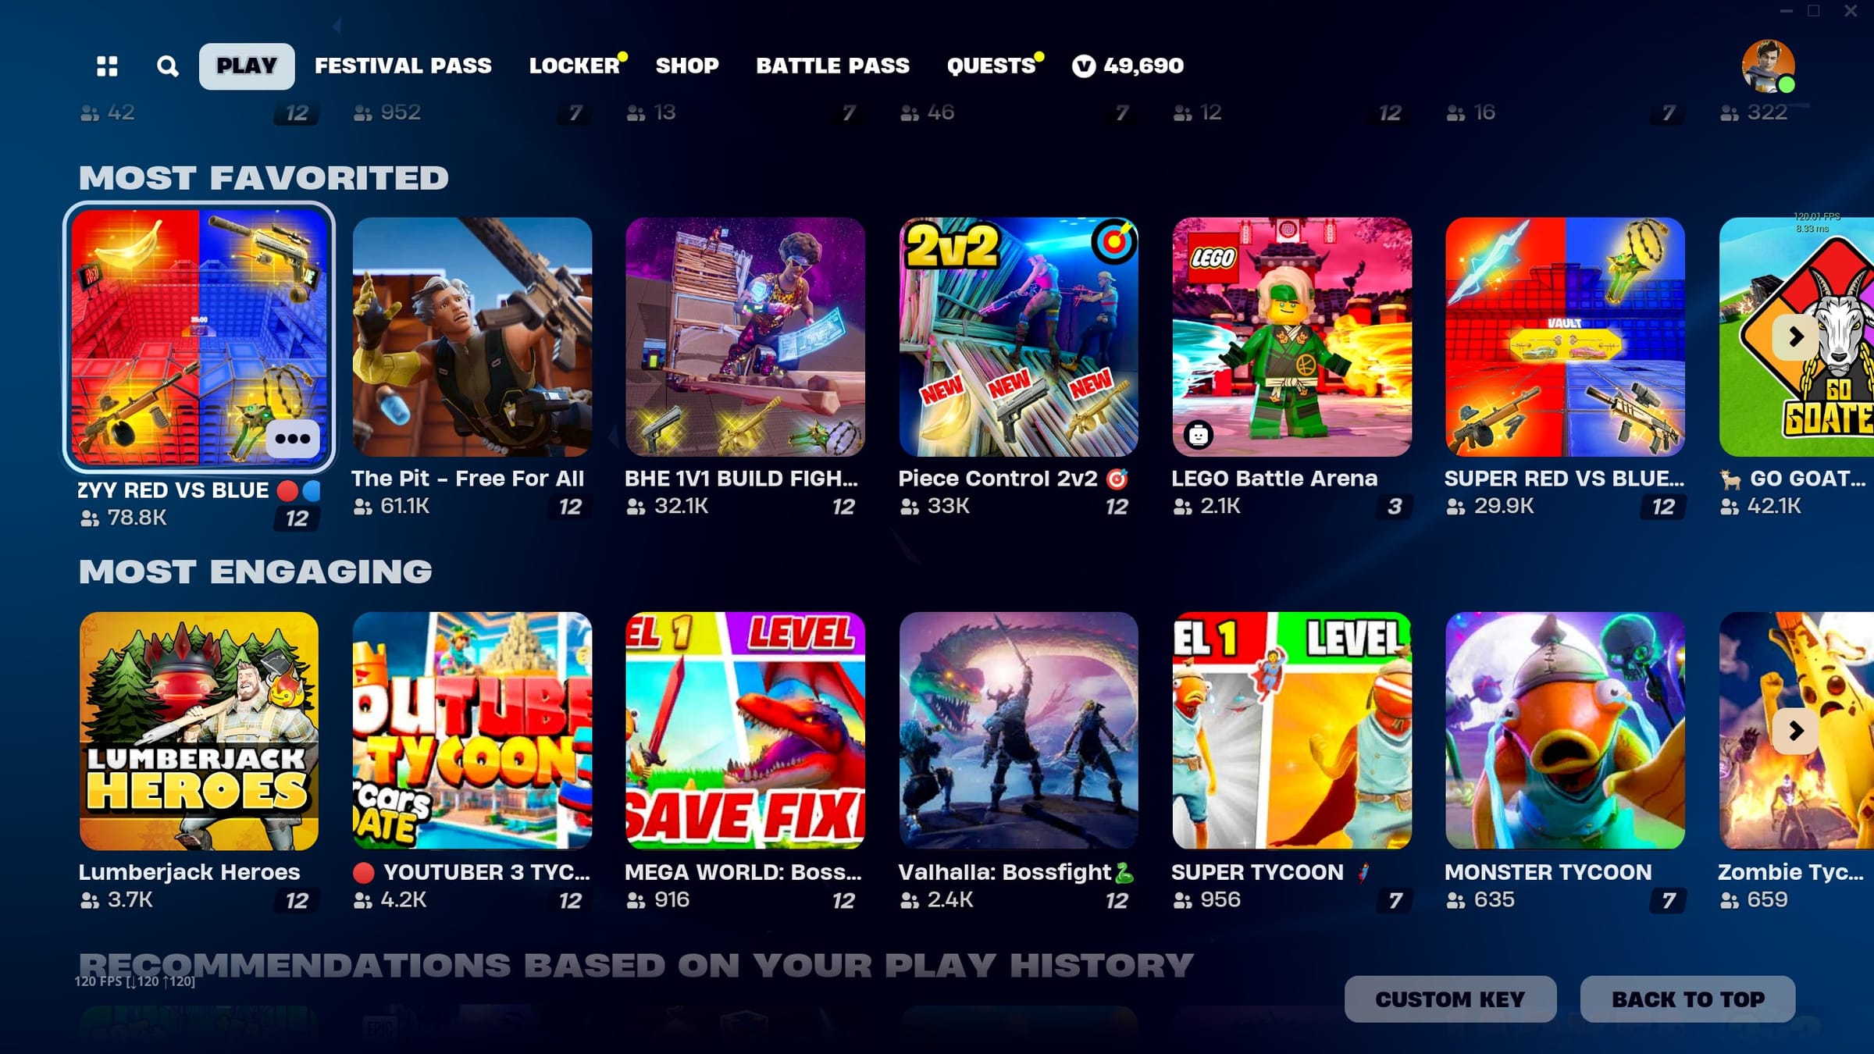The height and width of the screenshot is (1054, 1874).
Task: Click the search magnifier icon
Action: 167,66
